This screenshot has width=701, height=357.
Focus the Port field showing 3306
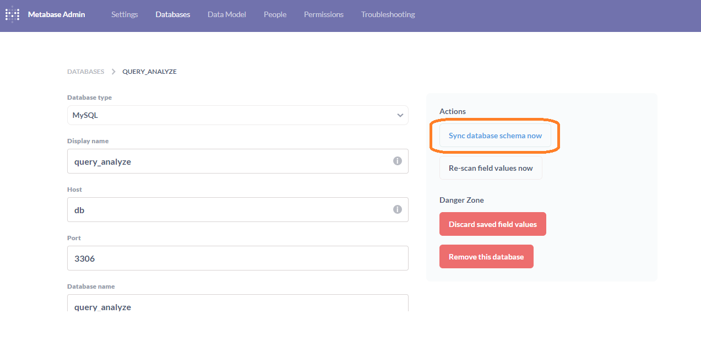click(x=238, y=258)
